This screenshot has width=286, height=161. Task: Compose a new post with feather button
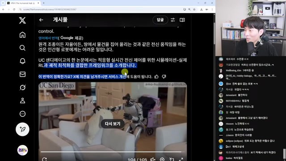(x=22, y=129)
